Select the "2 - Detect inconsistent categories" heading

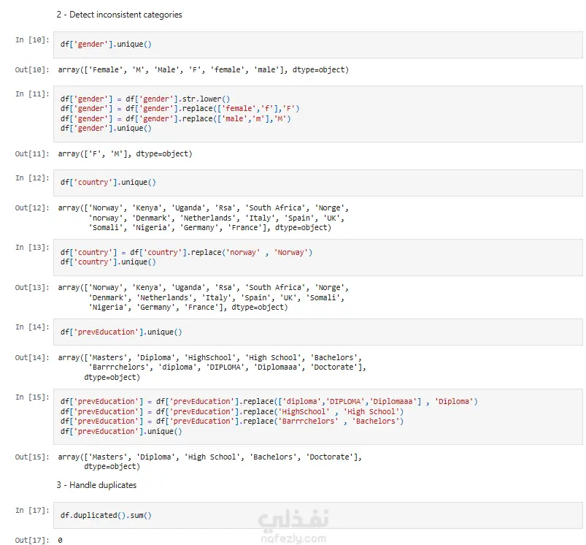pos(119,15)
